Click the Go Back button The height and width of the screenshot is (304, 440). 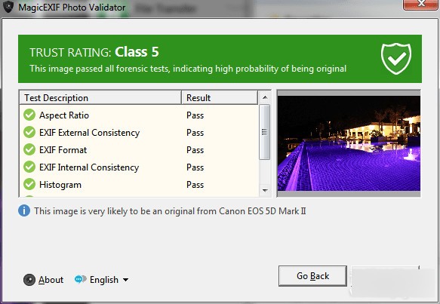(x=312, y=276)
